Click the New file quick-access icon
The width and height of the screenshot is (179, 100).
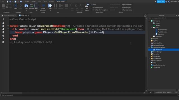coord(8,1)
